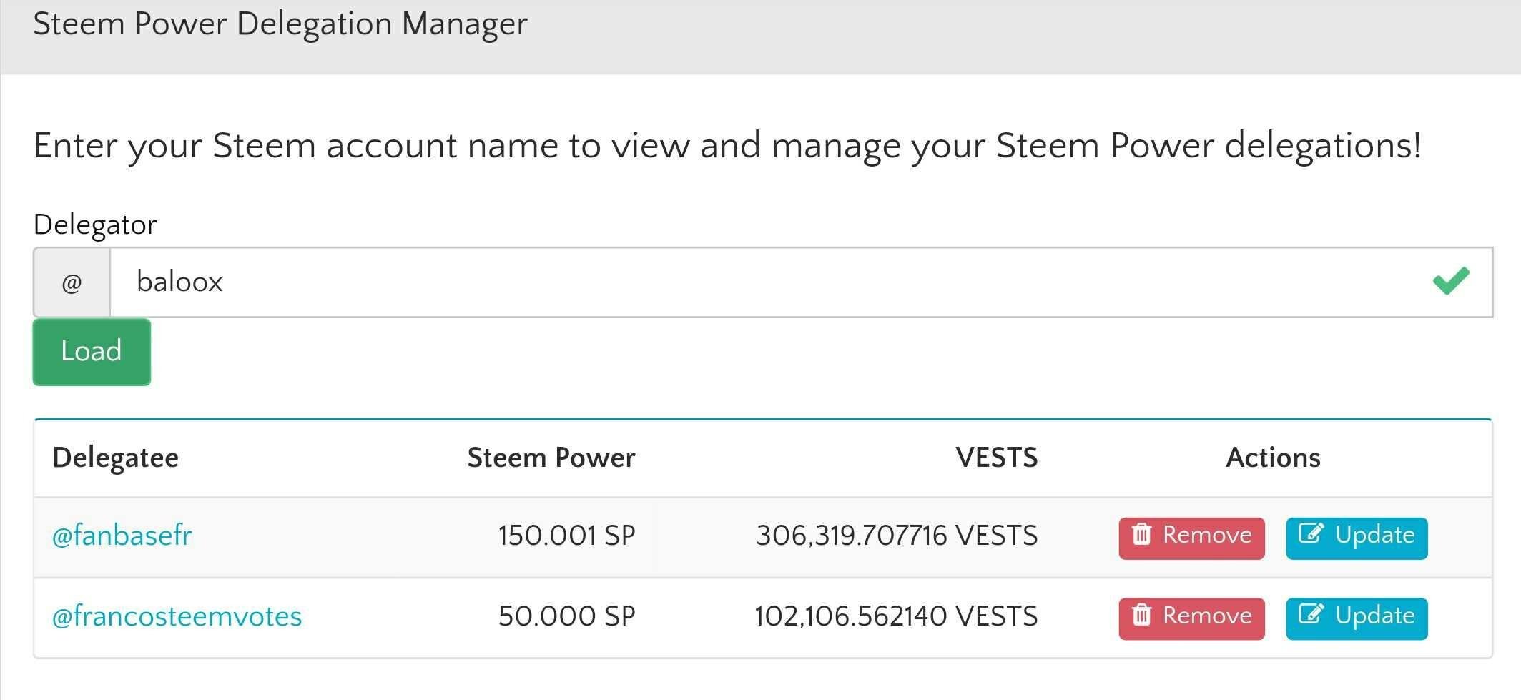Select the 150.001 SP value cell
Image resolution: width=1521 pixels, height=700 pixels.
coord(566,536)
